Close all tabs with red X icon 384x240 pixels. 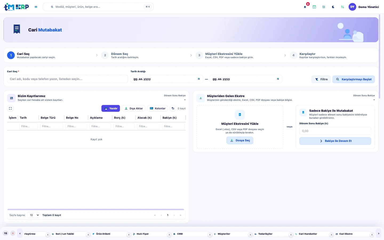click(13, 233)
